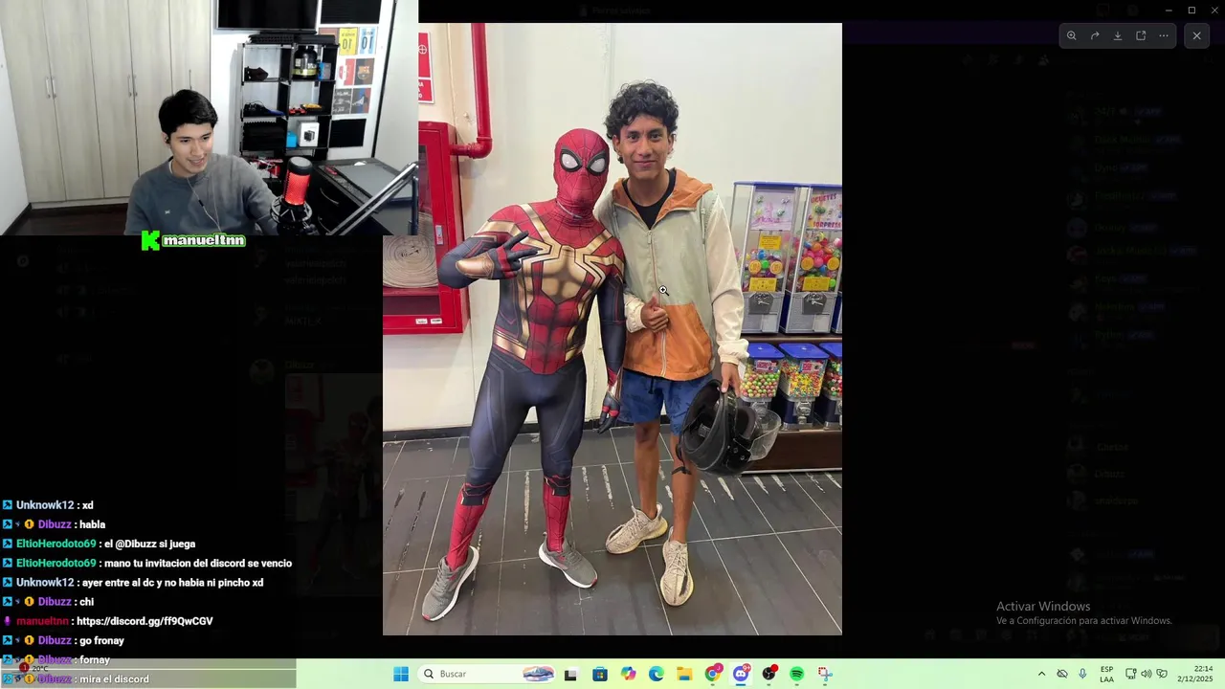The image size is (1225, 689).
Task: Zoom into the image with the magnifier icon
Action: tap(1071, 35)
